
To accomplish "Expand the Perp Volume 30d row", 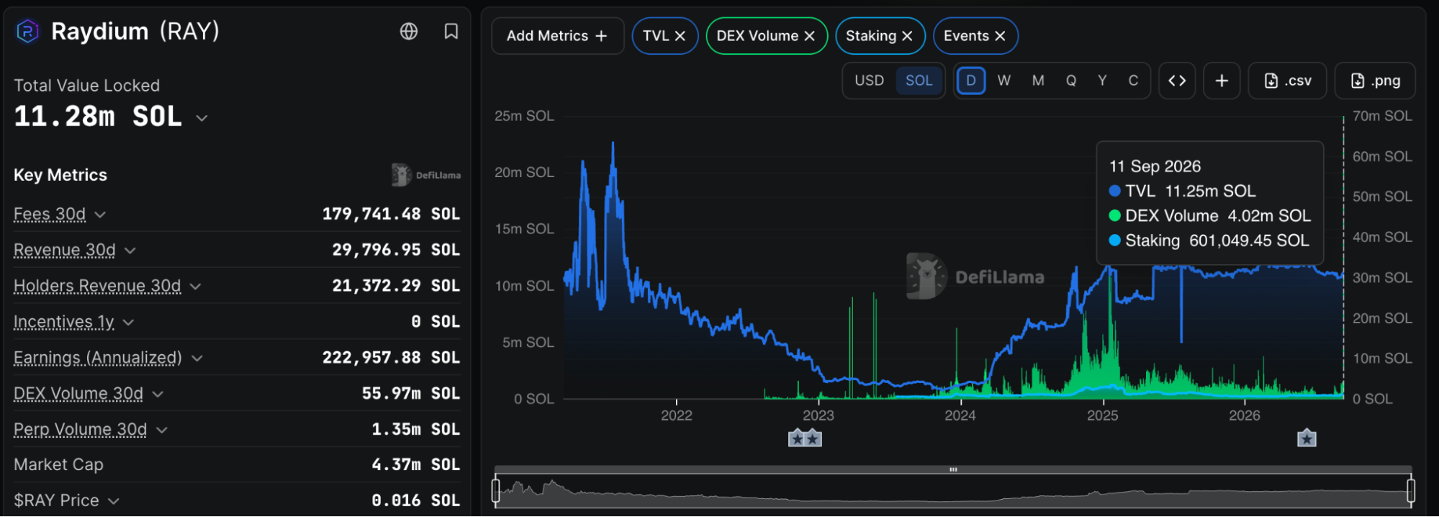I will click(162, 430).
